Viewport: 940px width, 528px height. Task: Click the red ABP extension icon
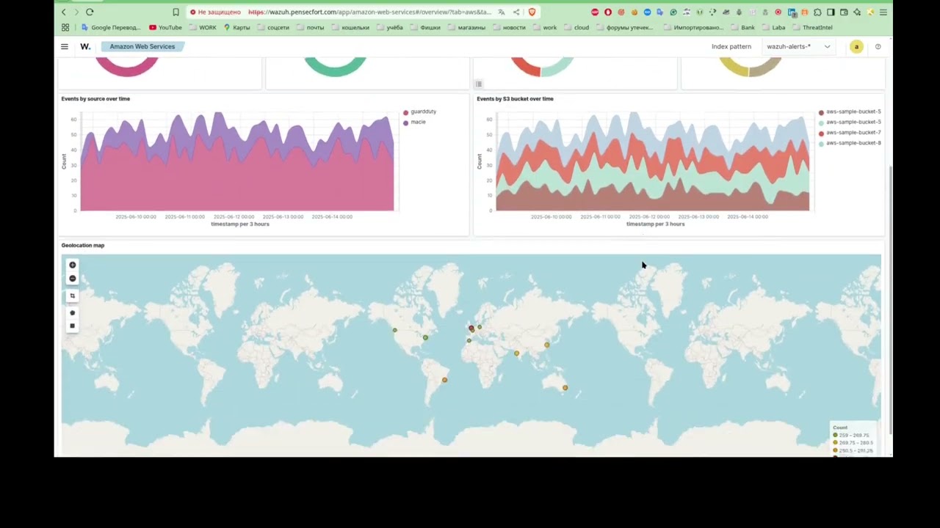coord(595,12)
